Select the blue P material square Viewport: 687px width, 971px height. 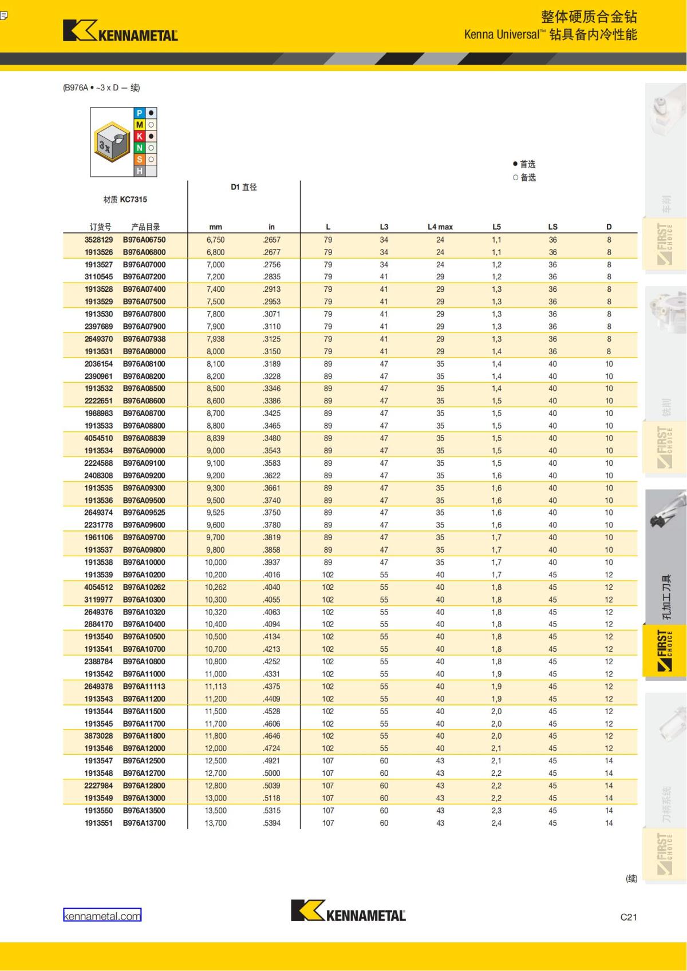140,113
